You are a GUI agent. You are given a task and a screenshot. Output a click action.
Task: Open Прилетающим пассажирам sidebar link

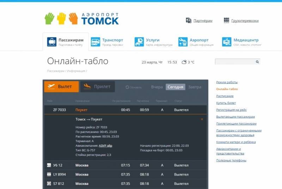[x=236, y=124]
